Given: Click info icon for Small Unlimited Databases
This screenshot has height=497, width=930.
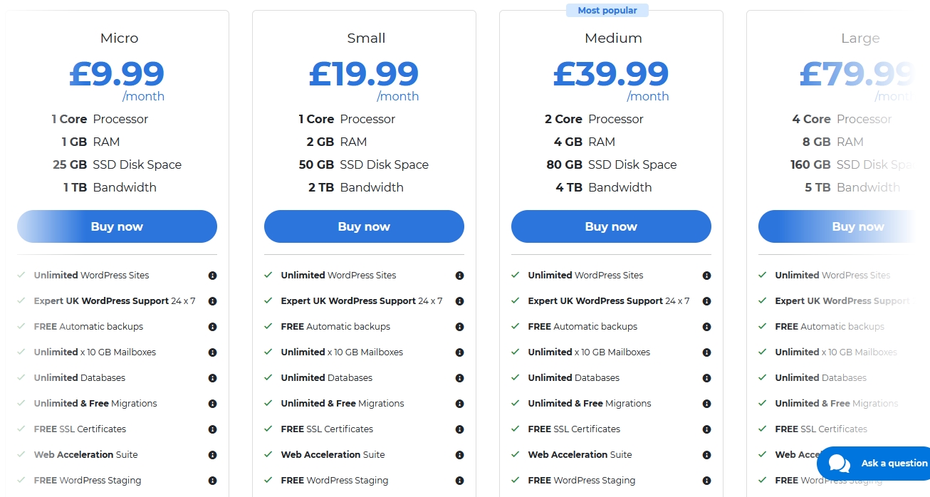Looking at the screenshot, I should [x=459, y=378].
